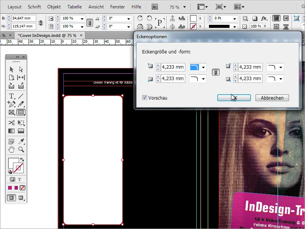Open the Objekt menu

coord(54,7)
